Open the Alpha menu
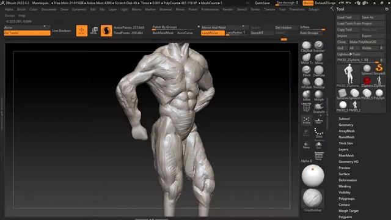Screen dimensions: 391x220 point(9,9)
